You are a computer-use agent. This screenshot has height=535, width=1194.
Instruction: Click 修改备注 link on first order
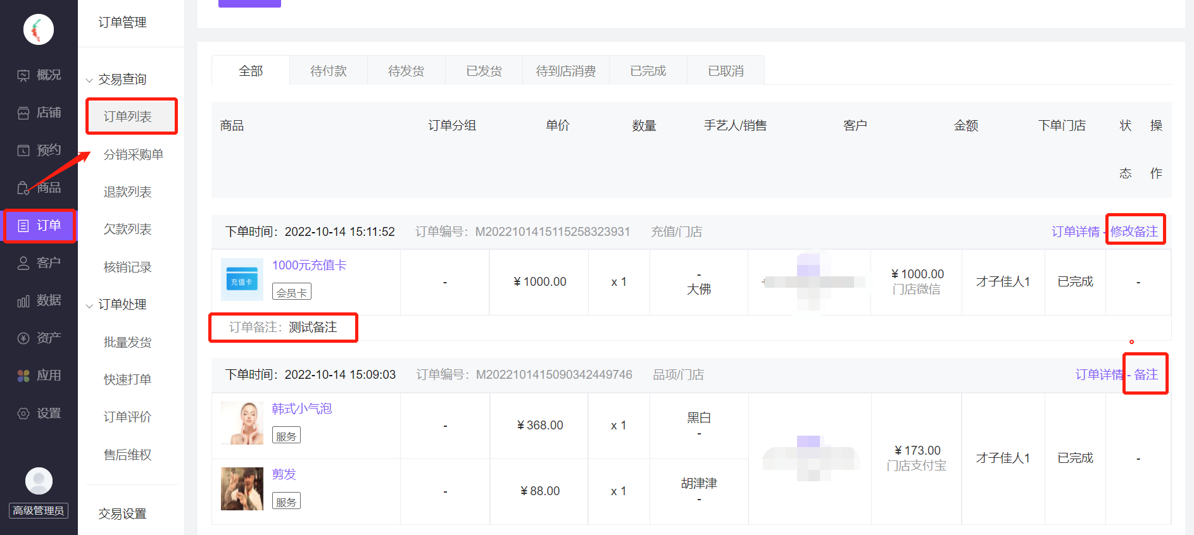tap(1134, 231)
